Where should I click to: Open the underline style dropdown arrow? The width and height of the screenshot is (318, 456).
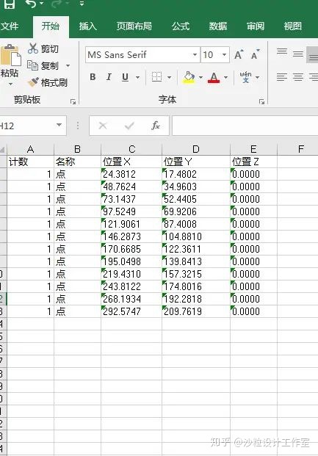tap(137, 77)
